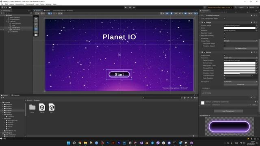Select the Scale tool in Scene overlay
260x146 pixels.
[x=36, y=27]
